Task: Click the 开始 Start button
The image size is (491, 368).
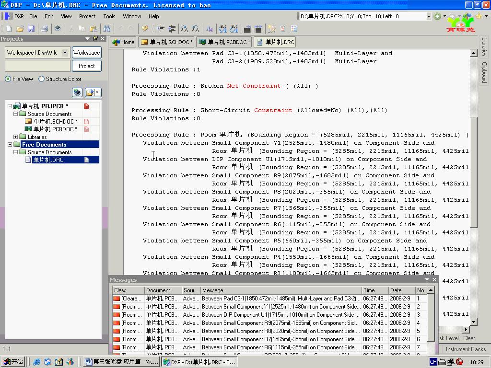Action: (12, 362)
